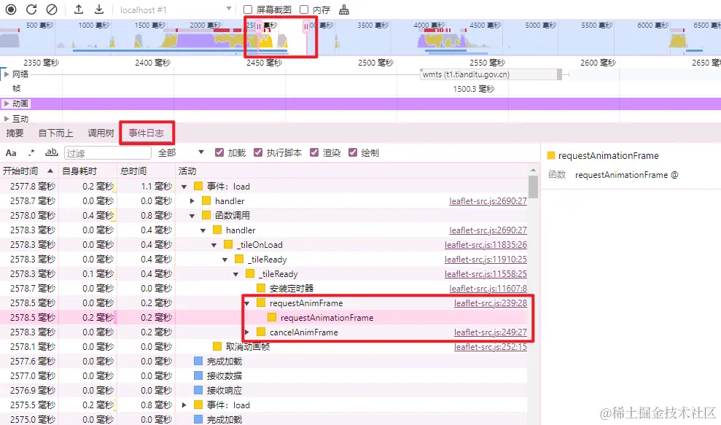Image resolution: width=721 pixels, height=425 pixels.
Task: Click the event log vertical scrollbar
Action: point(533,187)
